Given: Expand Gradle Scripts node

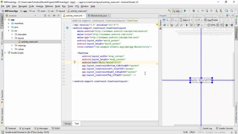Looking at the screenshot, I should pyautogui.click(x=6, y=53).
